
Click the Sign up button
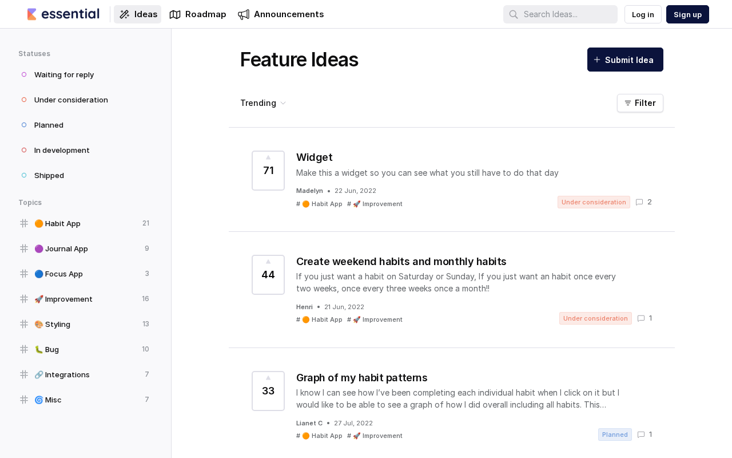pyautogui.click(x=687, y=14)
